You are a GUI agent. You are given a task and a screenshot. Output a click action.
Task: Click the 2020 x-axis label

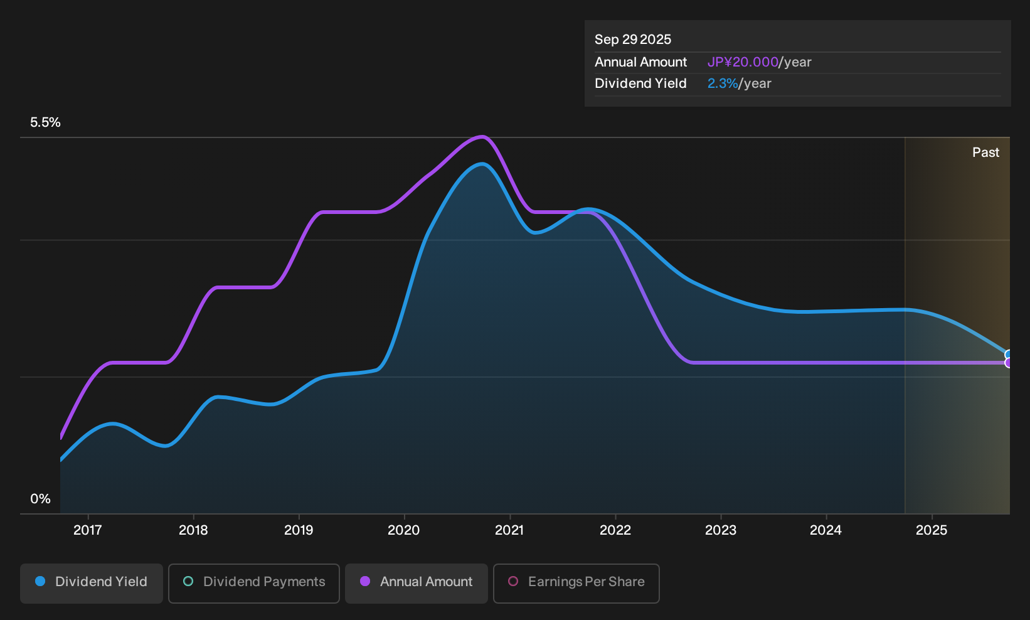pyautogui.click(x=404, y=530)
